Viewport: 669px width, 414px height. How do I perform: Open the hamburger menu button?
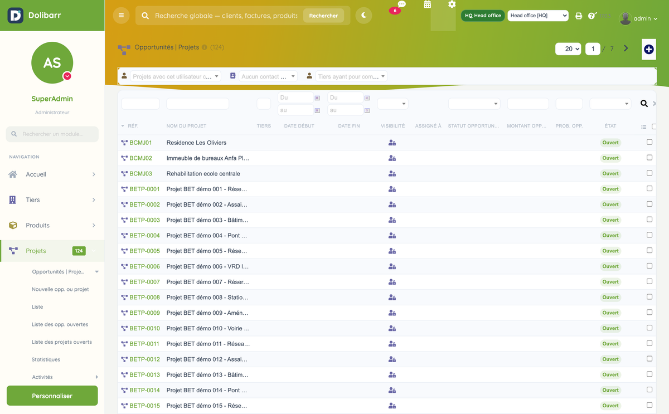click(121, 16)
